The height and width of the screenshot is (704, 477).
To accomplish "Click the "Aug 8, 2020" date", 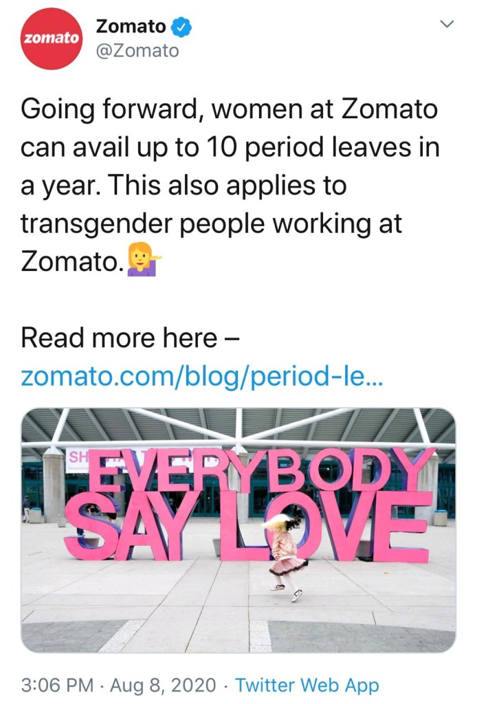I will click(x=164, y=685).
